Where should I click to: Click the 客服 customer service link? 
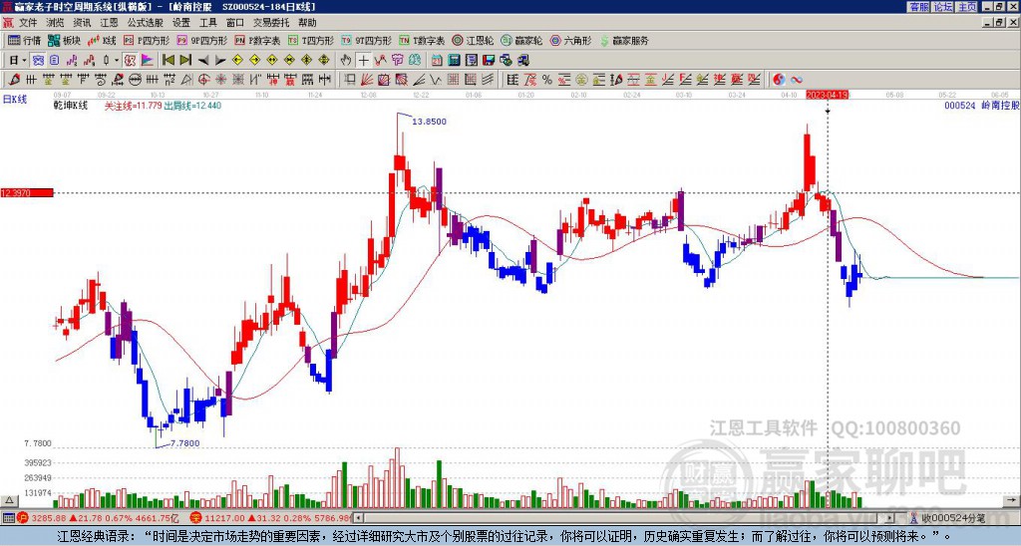[918, 7]
